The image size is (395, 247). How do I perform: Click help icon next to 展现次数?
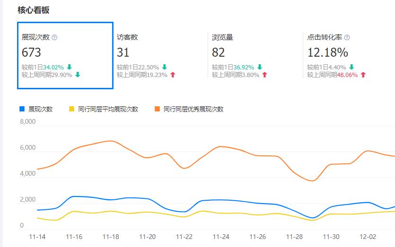(54, 38)
